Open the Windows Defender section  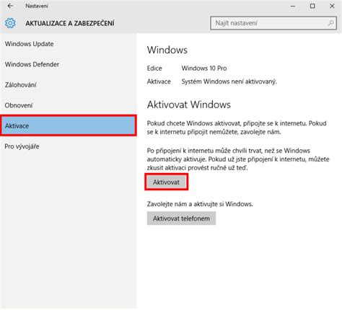click(x=69, y=64)
